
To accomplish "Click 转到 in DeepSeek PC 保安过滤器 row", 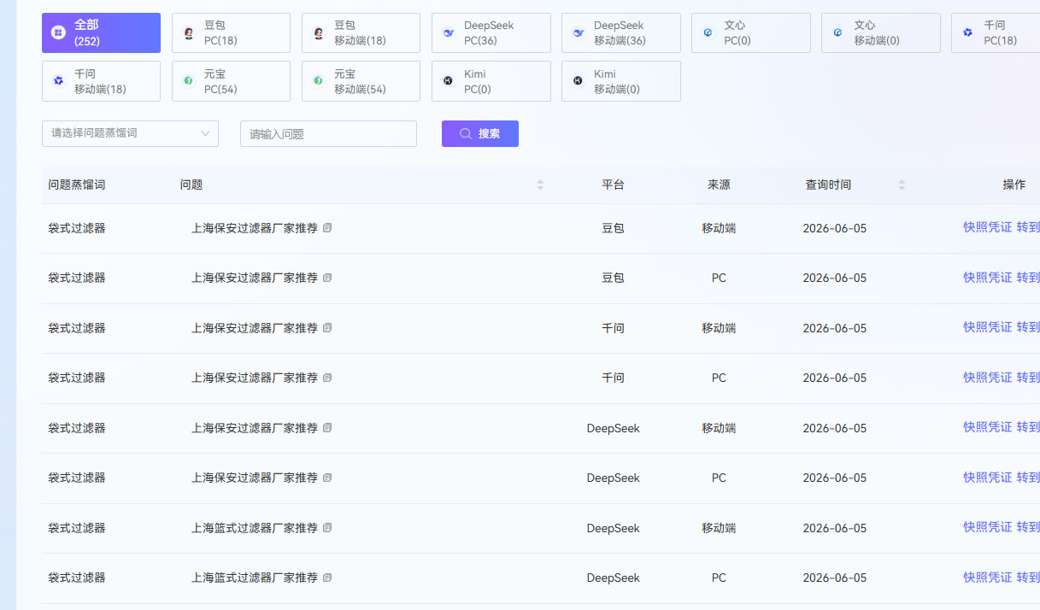I will tap(1028, 478).
